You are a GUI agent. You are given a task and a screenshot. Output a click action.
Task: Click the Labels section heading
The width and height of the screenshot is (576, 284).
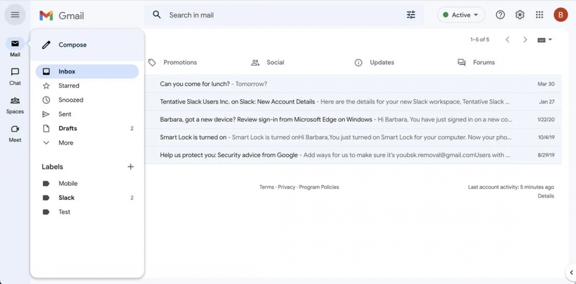[x=52, y=167]
